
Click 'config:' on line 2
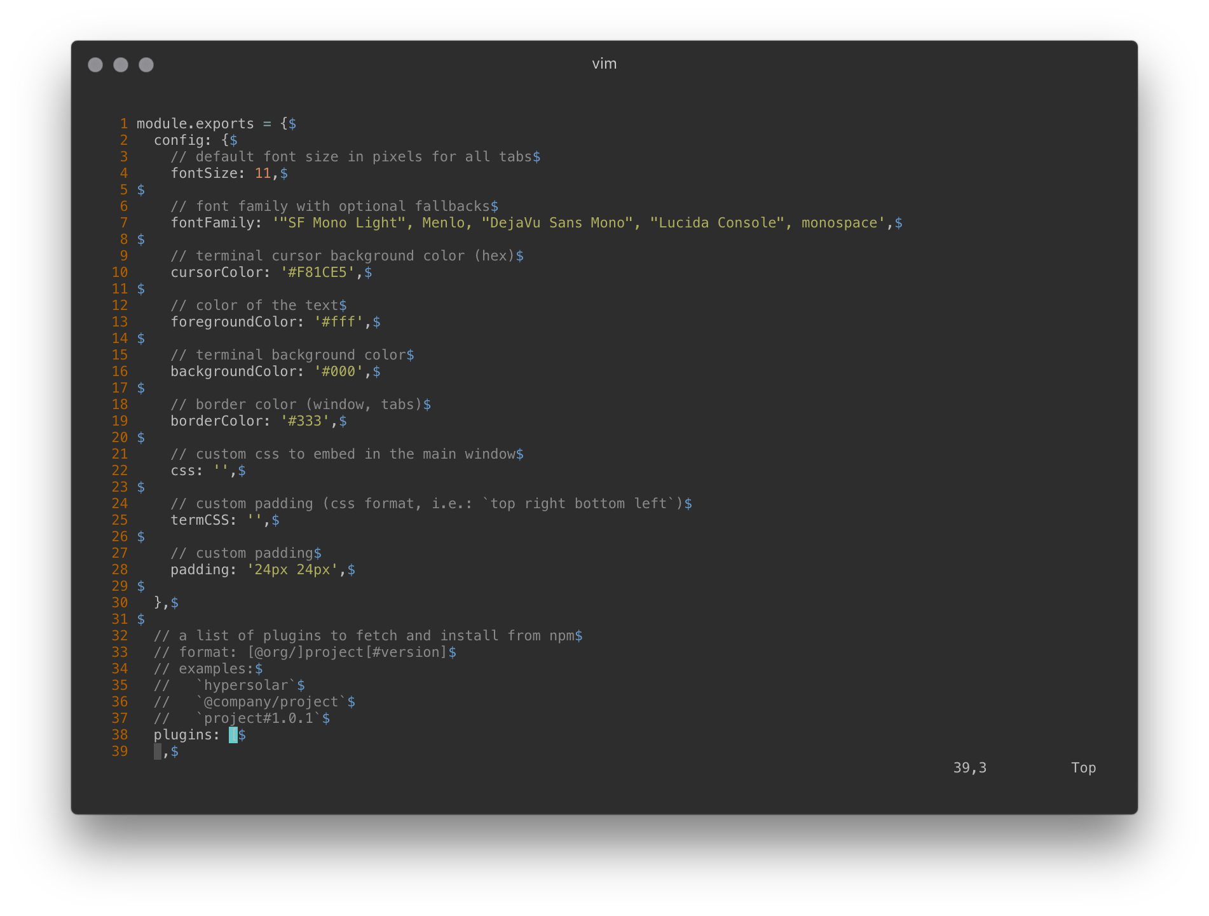tap(182, 140)
